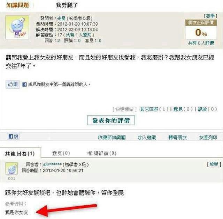Click 檢舉 to report the question
This screenshot has height=219, width=223.
point(210,16)
